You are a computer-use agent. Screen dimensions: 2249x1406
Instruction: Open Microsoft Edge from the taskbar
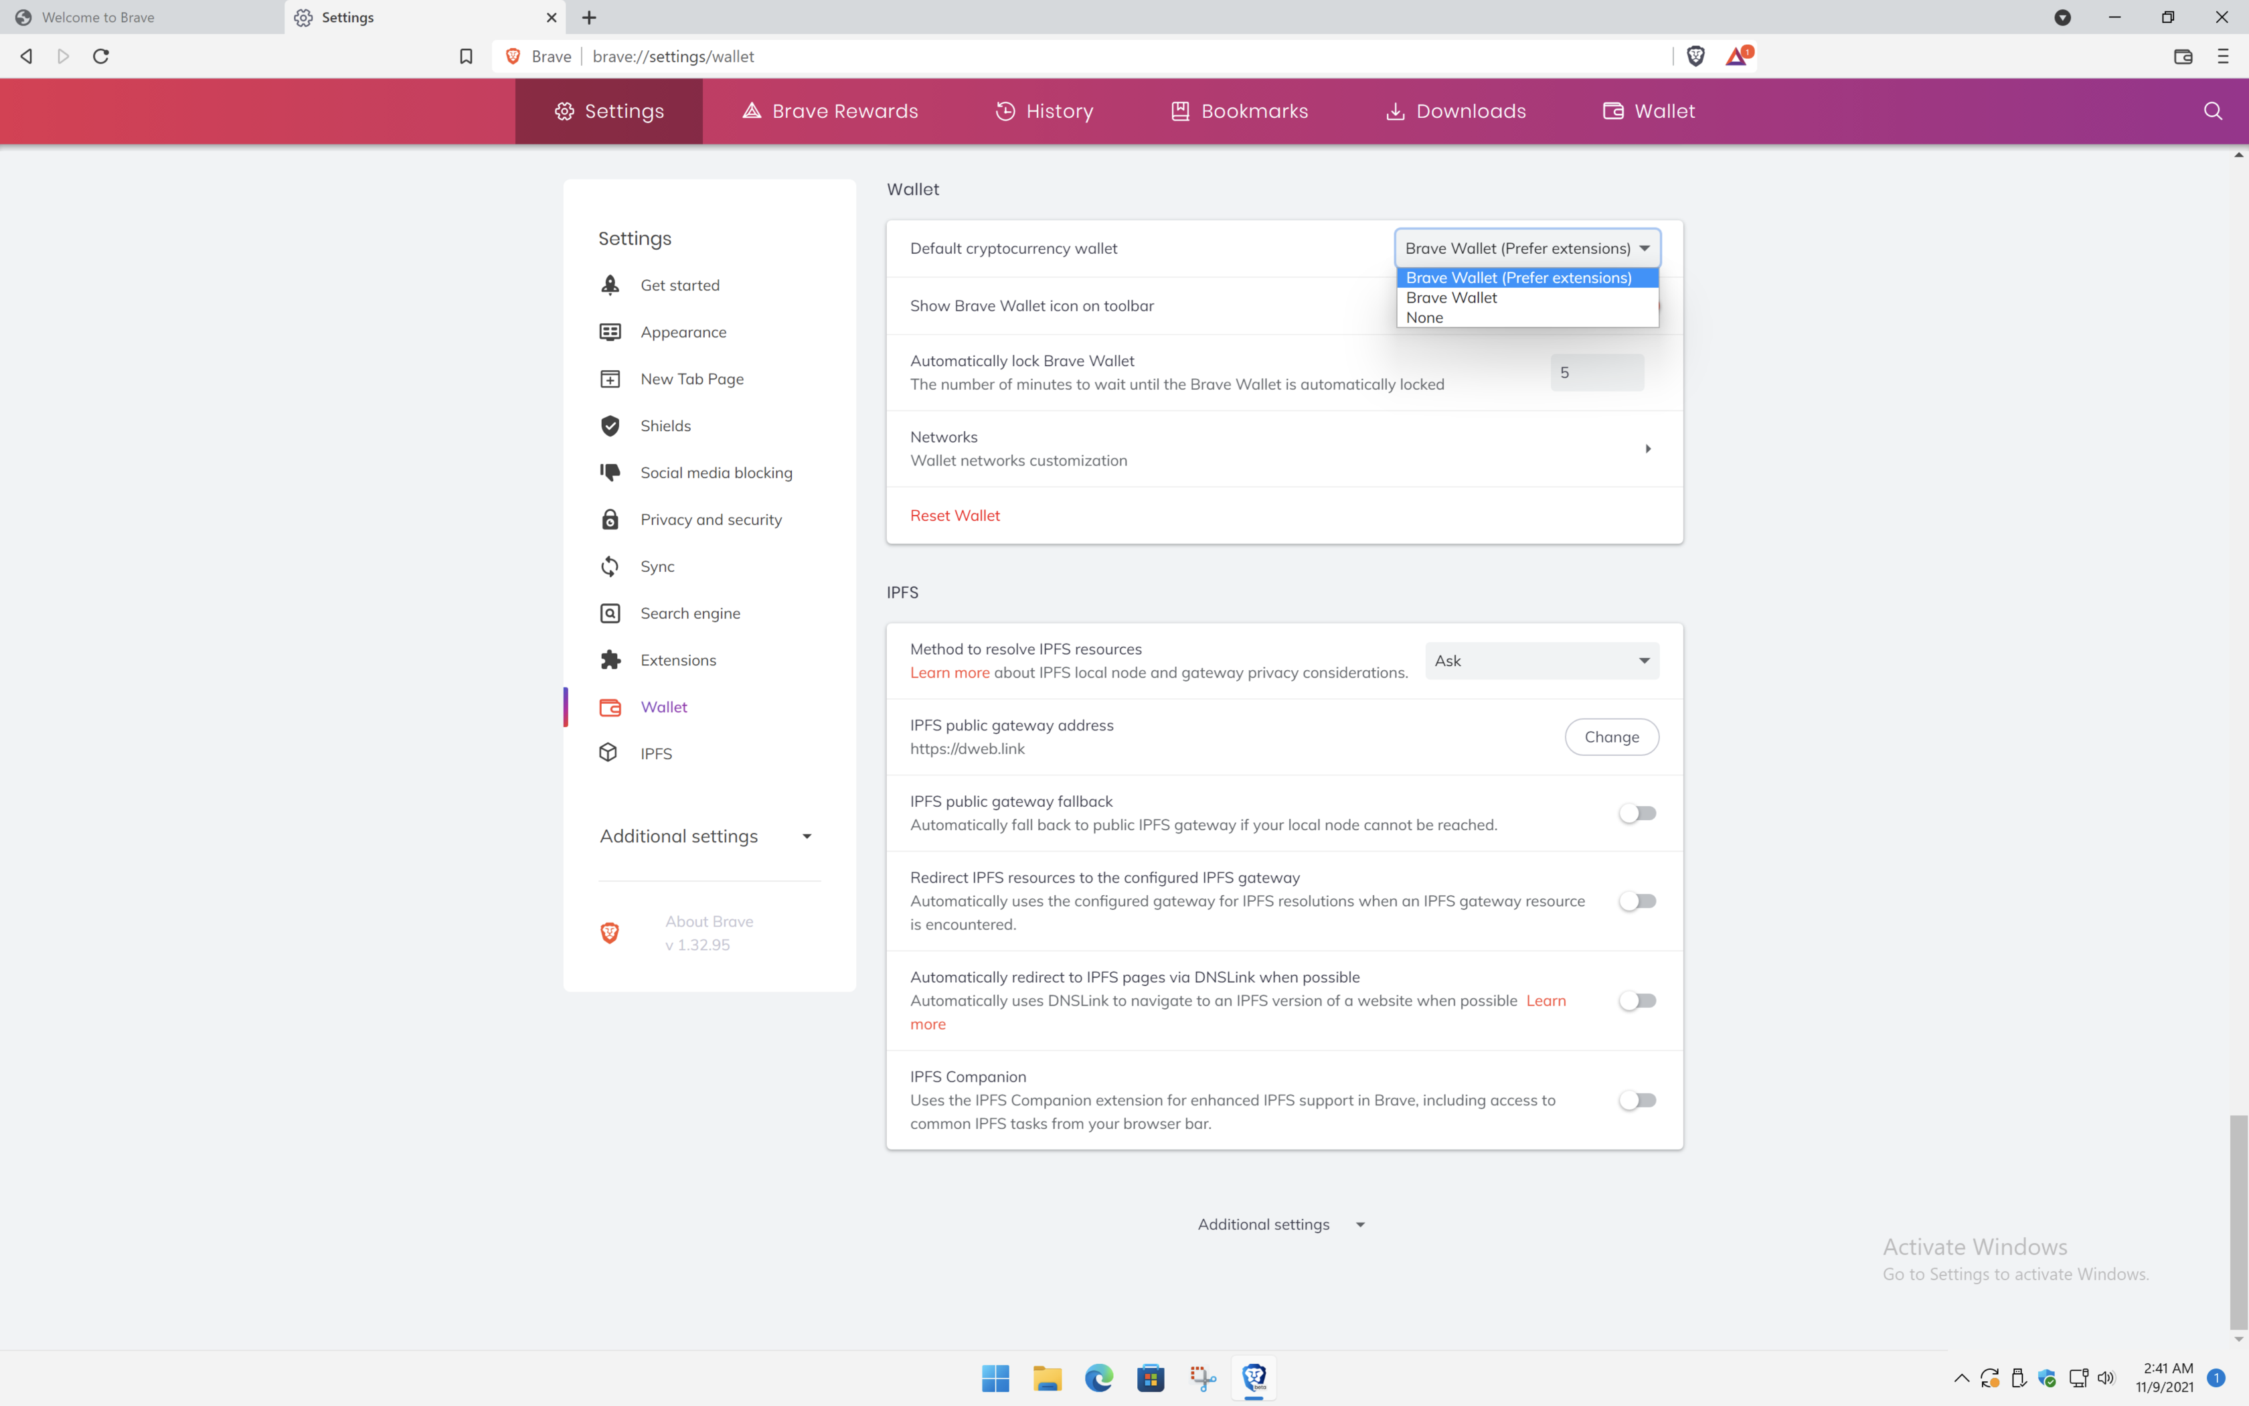(1098, 1377)
